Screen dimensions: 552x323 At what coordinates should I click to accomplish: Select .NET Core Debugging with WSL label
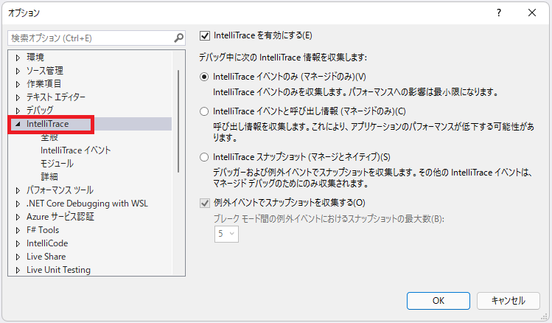(x=87, y=204)
